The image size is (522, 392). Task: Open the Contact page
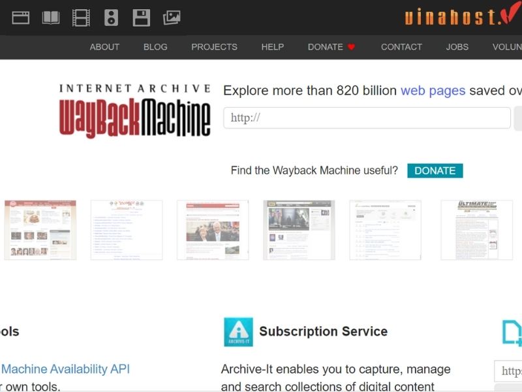point(401,47)
